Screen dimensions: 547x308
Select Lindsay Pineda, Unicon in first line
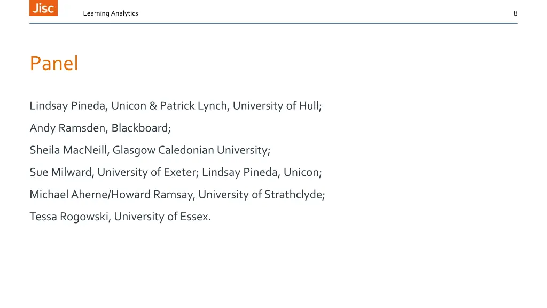coord(88,106)
